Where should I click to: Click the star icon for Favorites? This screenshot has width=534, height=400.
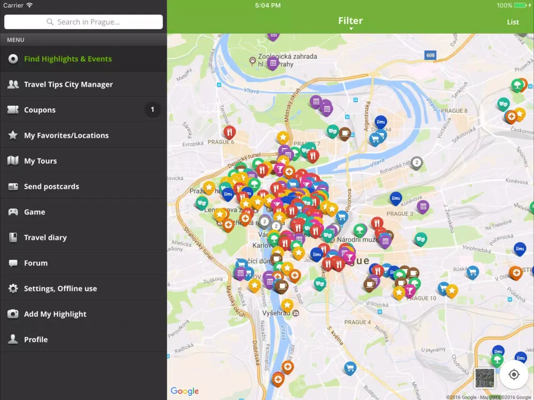tap(13, 135)
